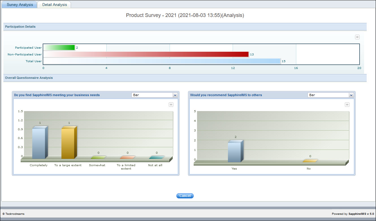
Task: Click the Participated User green progress bar
Action: pyautogui.click(x=59, y=47)
